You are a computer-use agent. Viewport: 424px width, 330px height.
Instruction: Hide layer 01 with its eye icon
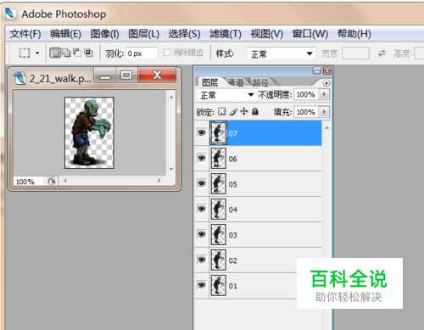click(202, 285)
